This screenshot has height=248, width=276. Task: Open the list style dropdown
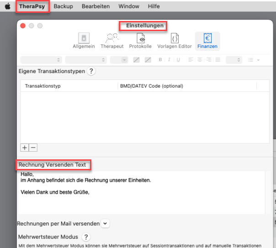(254, 60)
